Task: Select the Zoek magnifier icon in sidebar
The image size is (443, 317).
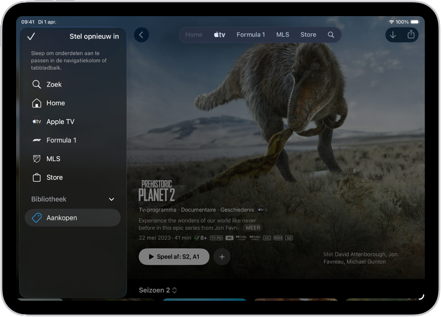Action: point(36,84)
